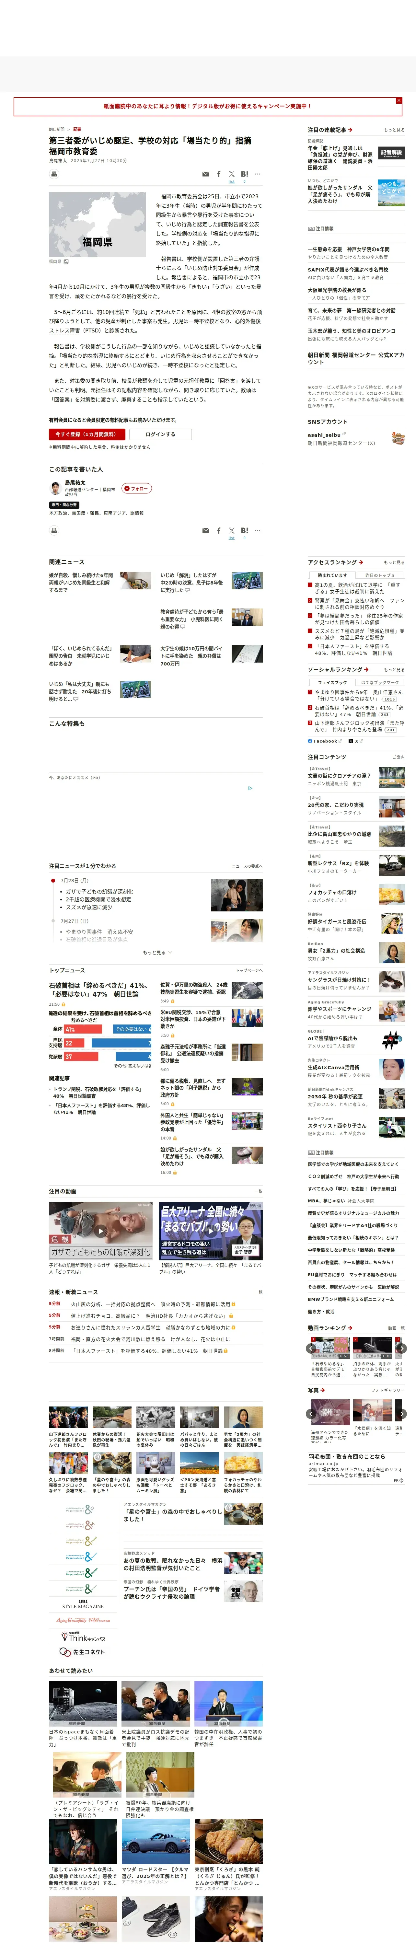Move photo carousel to next
416x1944 pixels.
(x=402, y=1414)
